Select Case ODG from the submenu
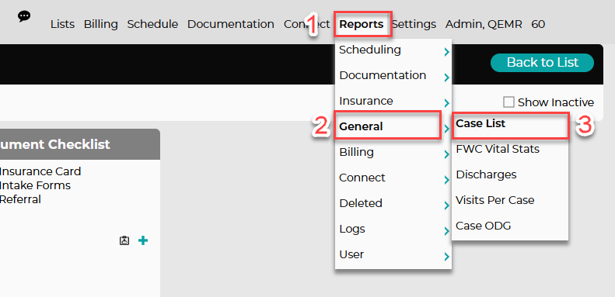 pyautogui.click(x=484, y=226)
